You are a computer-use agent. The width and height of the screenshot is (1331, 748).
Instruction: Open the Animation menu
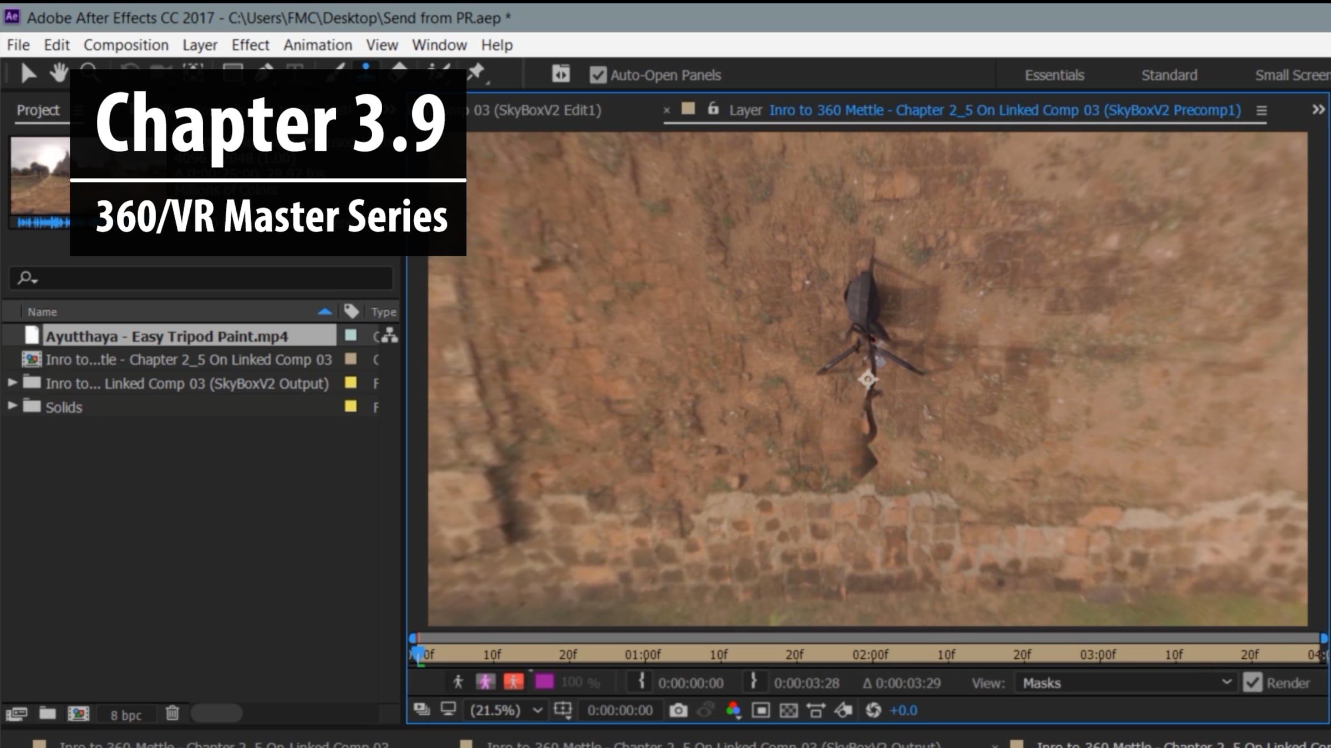coord(318,45)
